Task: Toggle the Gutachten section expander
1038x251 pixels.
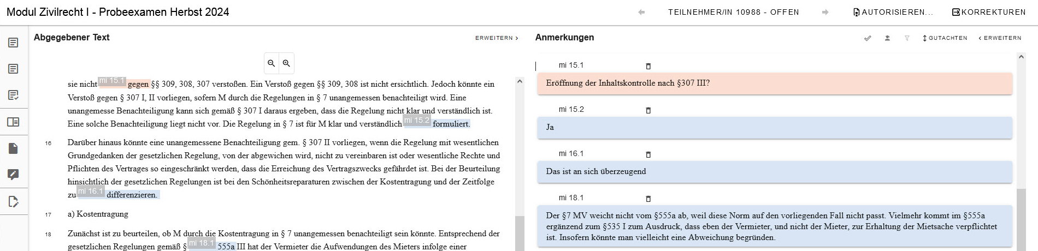Action: coord(945,38)
